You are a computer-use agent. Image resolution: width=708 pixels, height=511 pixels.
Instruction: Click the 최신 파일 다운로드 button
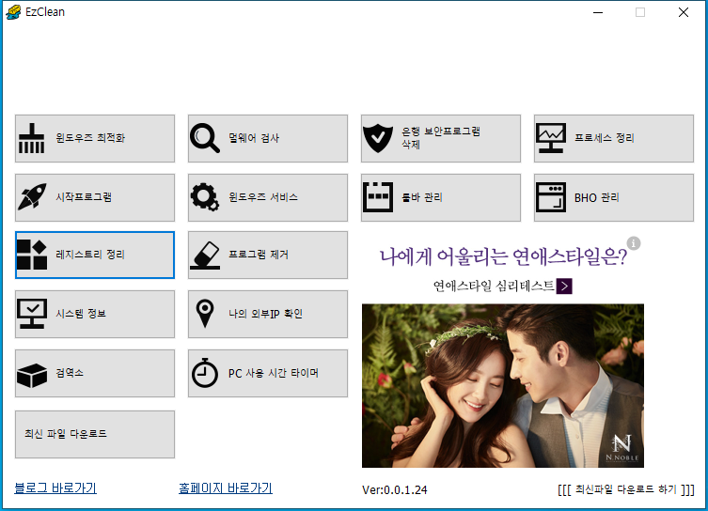tap(95, 434)
